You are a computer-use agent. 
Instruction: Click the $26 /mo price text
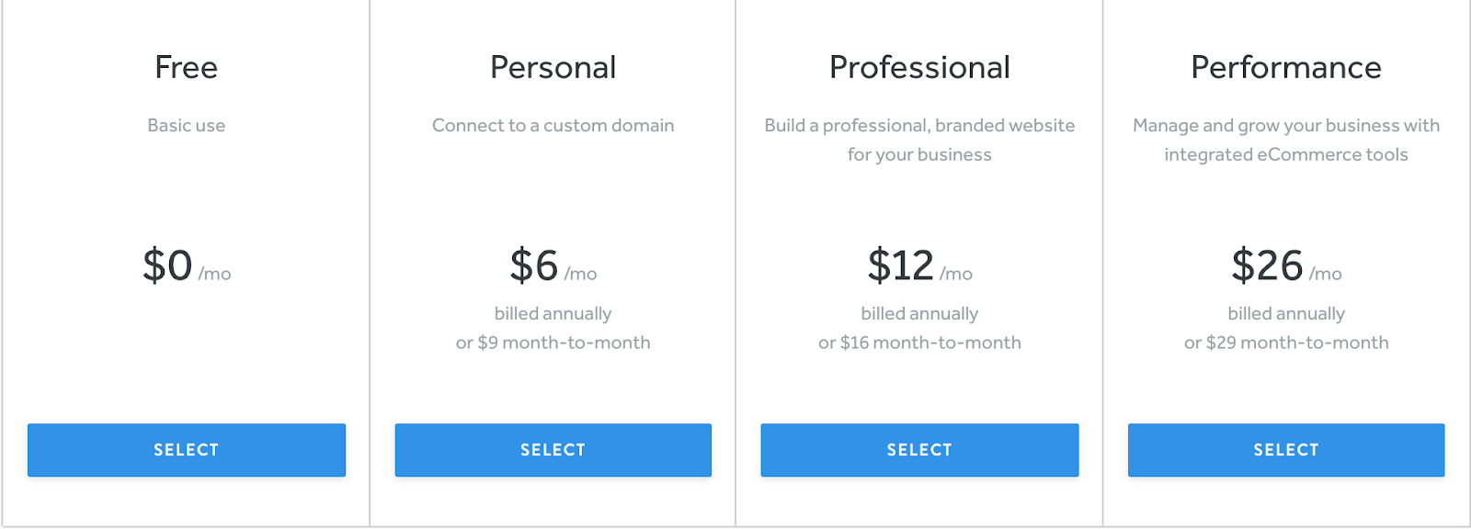tap(1286, 266)
